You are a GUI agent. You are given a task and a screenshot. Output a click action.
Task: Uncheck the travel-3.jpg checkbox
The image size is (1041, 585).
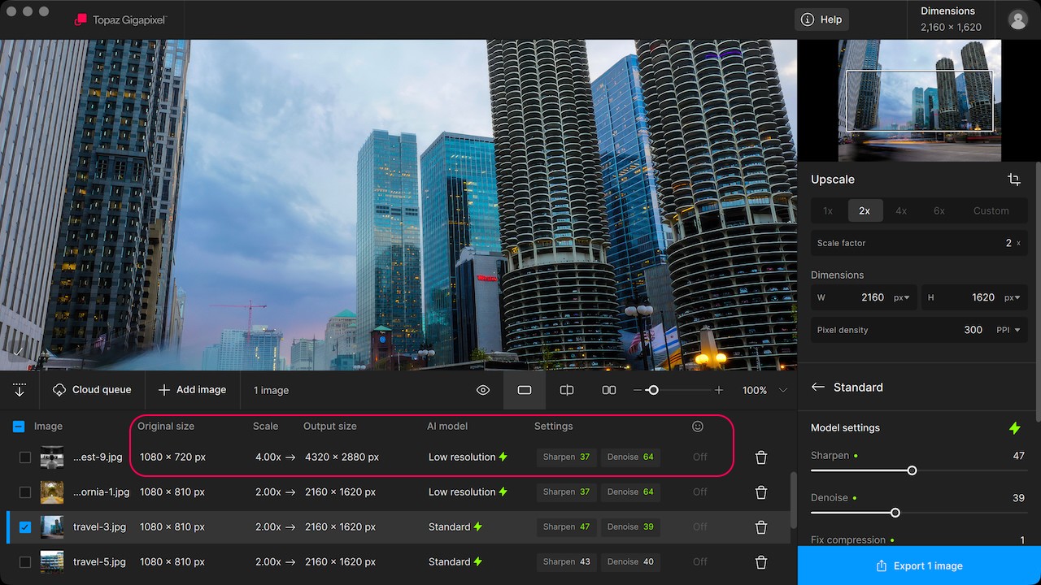25,527
